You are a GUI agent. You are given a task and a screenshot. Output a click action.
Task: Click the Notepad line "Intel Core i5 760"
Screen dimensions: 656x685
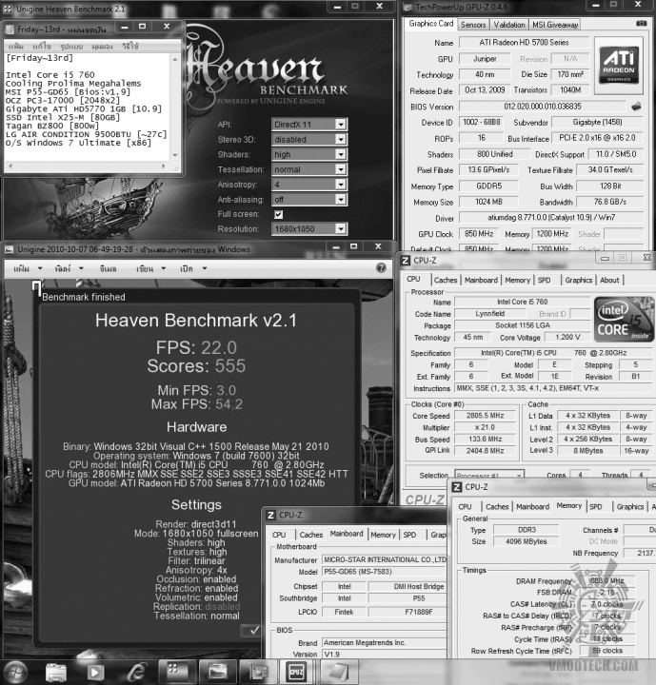pos(50,75)
